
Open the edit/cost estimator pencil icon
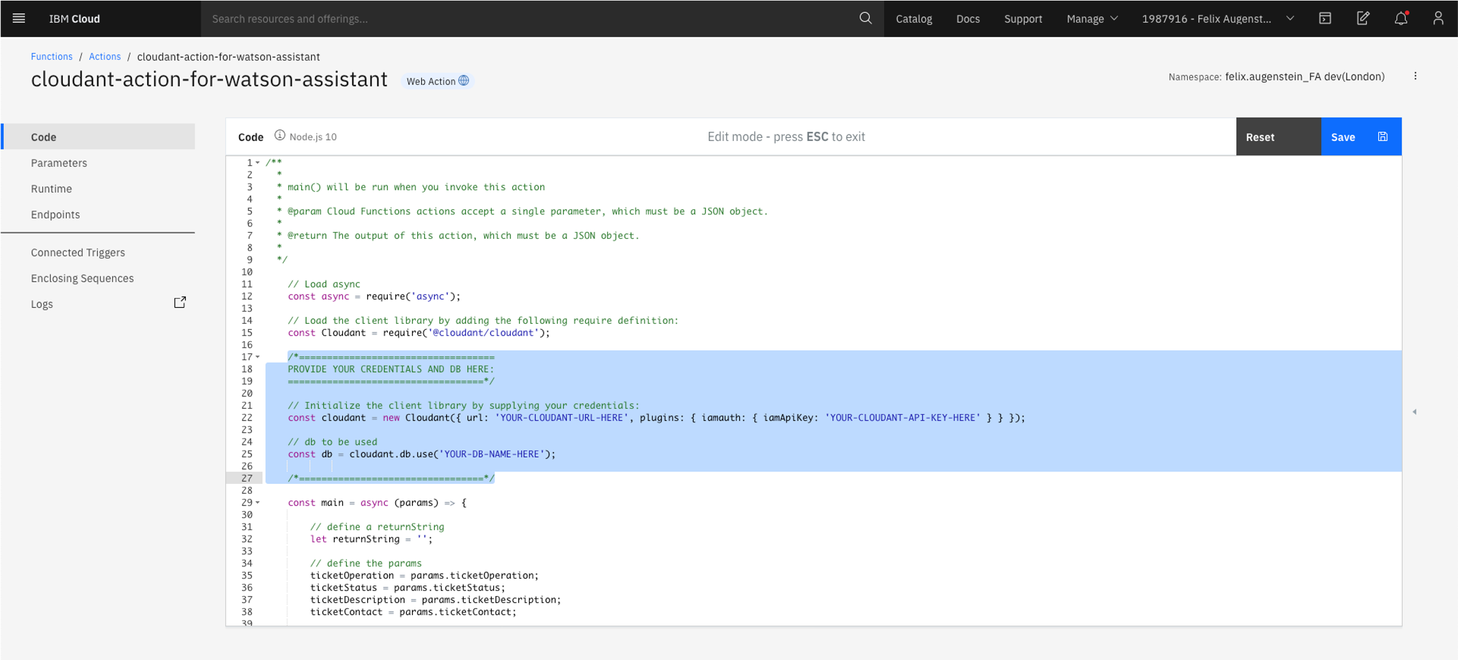coord(1363,18)
